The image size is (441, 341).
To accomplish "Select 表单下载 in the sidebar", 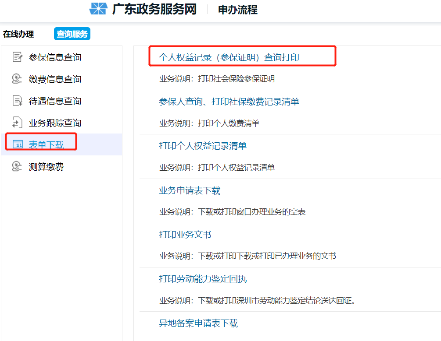I will (47, 144).
